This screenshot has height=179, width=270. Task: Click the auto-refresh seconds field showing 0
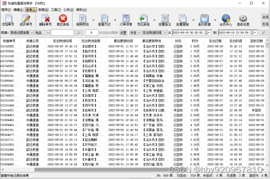(92, 33)
